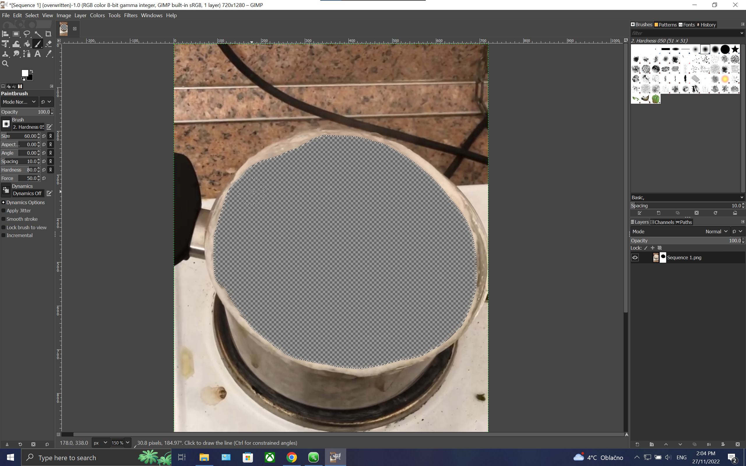Open Dynamics picker button
This screenshot has height=466, width=746.
click(x=6, y=190)
